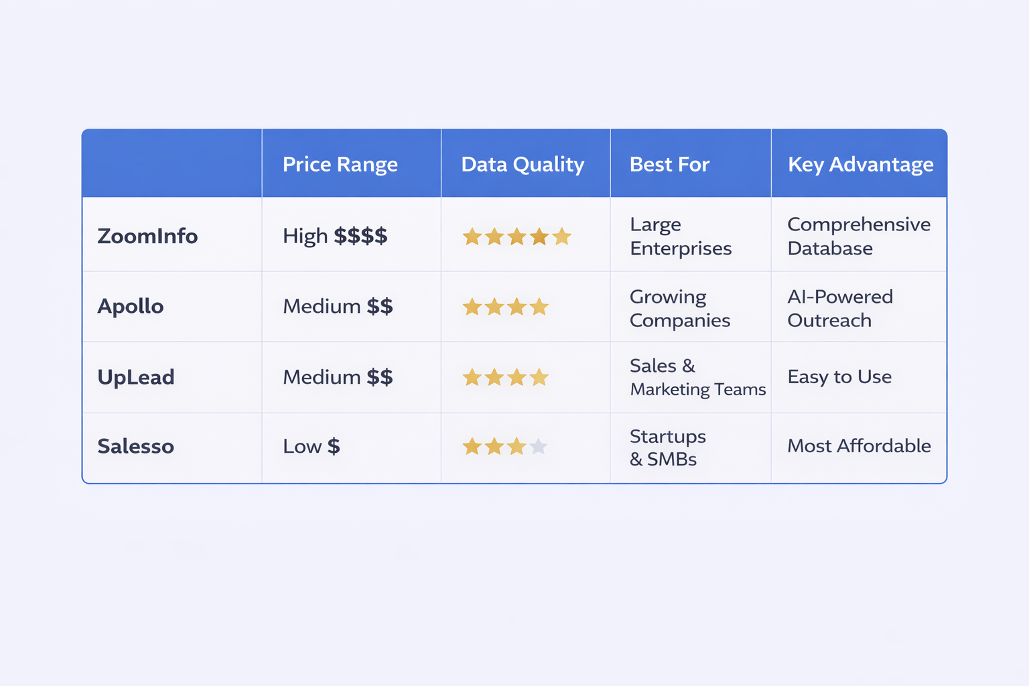Click the Most Affordable cell

pos(859,446)
